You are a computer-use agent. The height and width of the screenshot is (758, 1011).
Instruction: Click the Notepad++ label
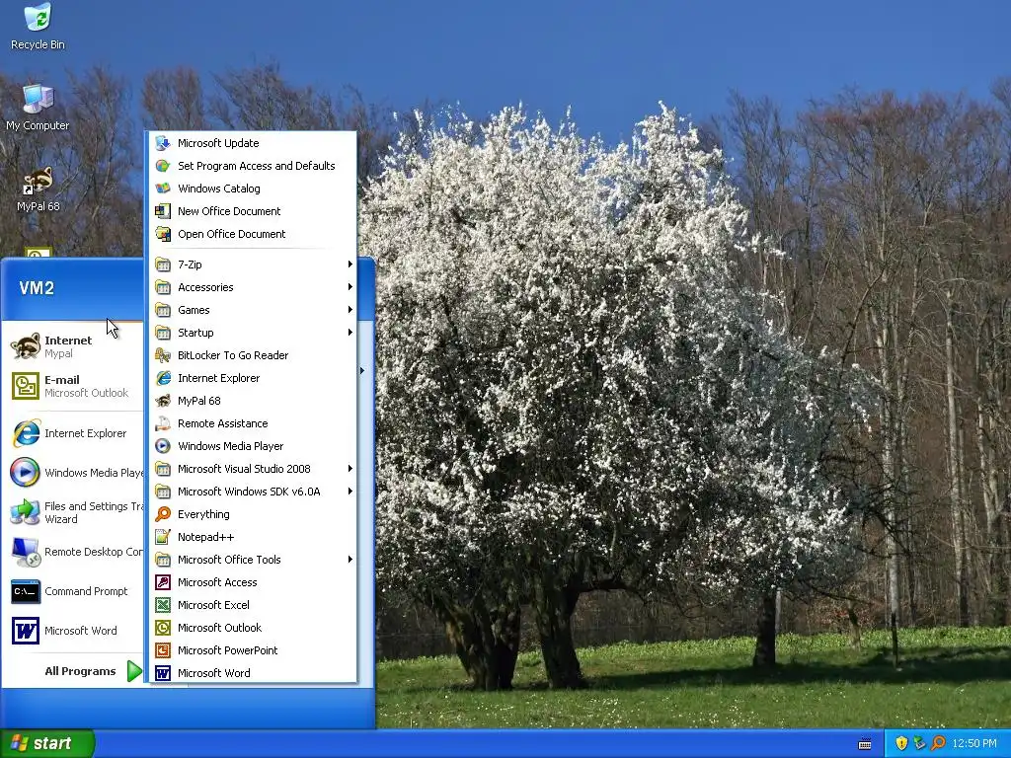coord(206,537)
